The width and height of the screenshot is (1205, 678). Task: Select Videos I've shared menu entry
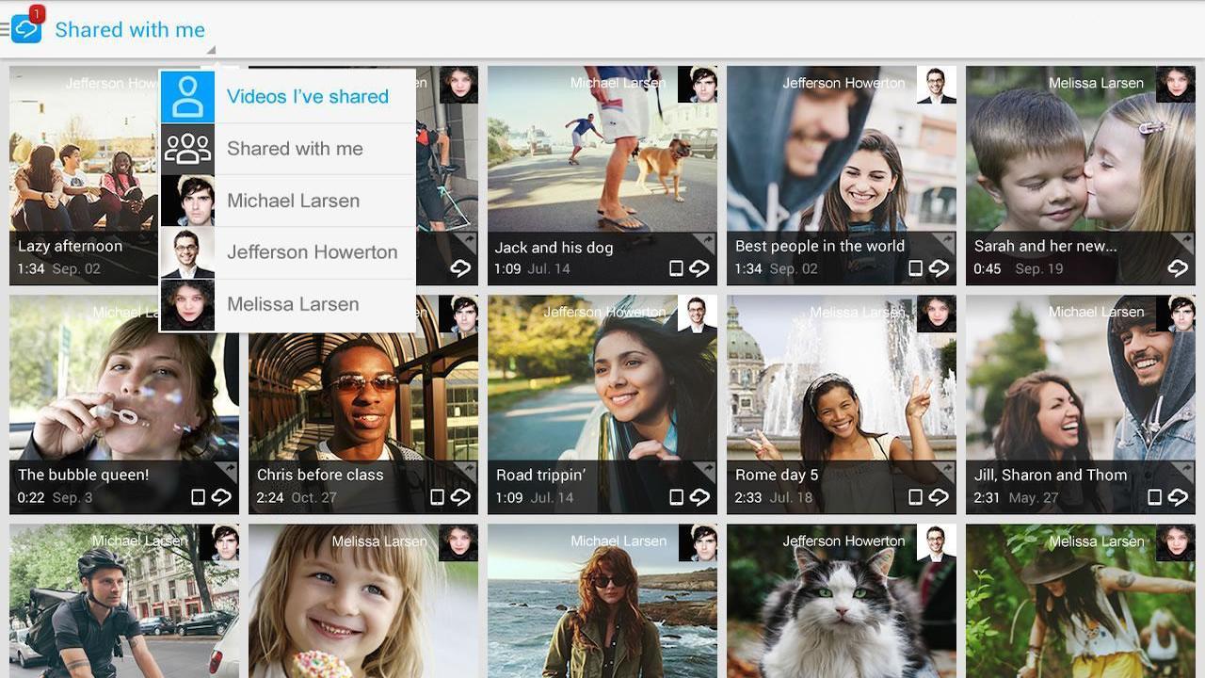tap(308, 96)
